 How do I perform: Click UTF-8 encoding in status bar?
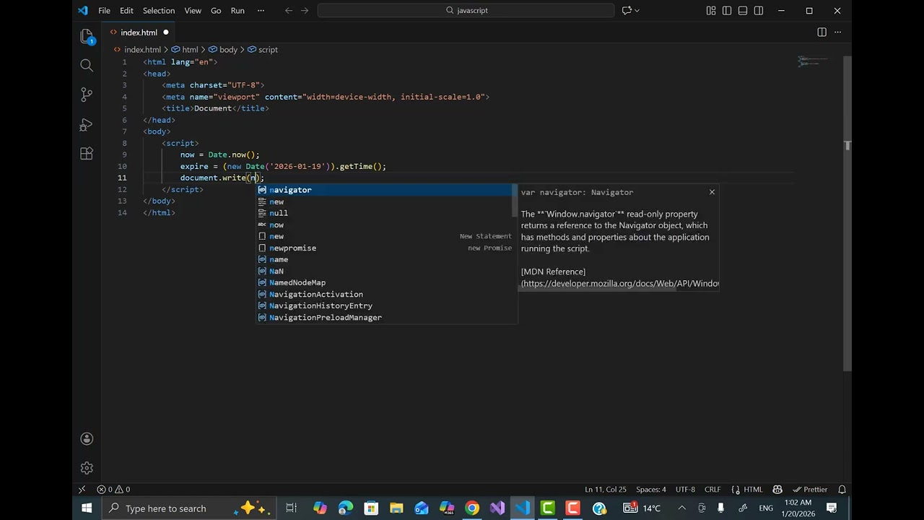(x=686, y=489)
